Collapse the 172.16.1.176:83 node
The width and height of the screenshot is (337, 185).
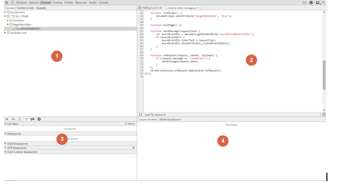pyautogui.click(x=5, y=16)
